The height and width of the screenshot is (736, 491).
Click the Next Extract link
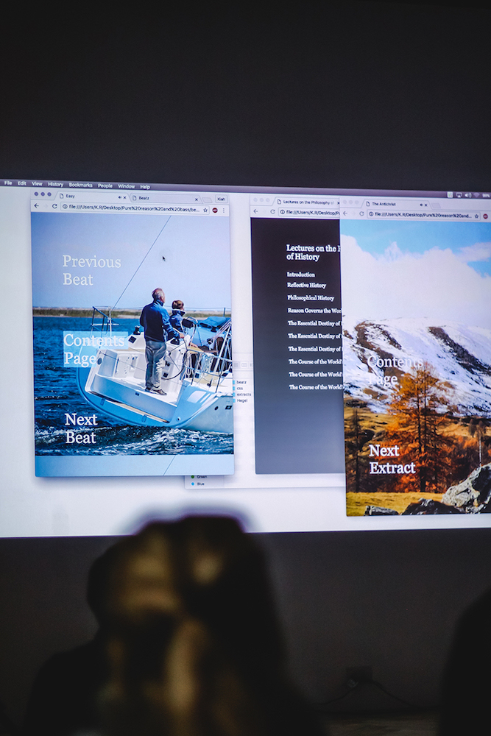pyautogui.click(x=392, y=459)
